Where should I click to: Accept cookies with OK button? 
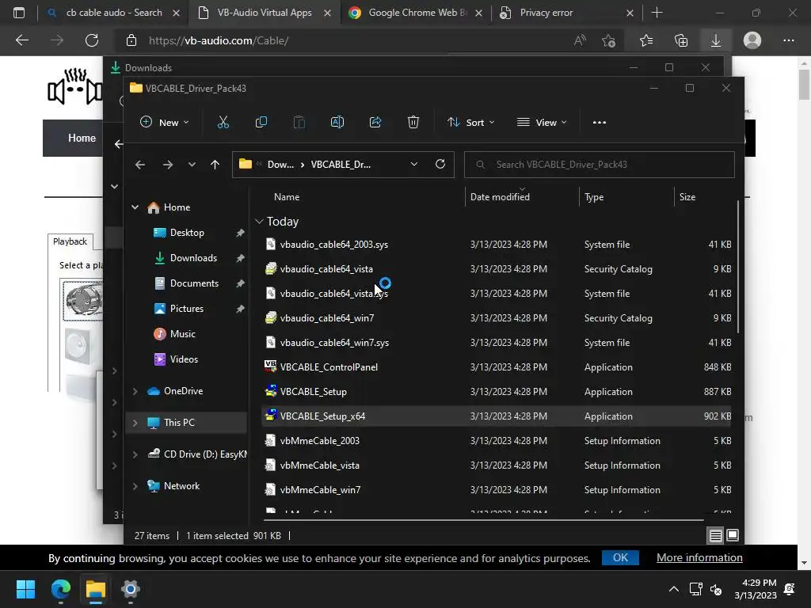pyautogui.click(x=620, y=558)
